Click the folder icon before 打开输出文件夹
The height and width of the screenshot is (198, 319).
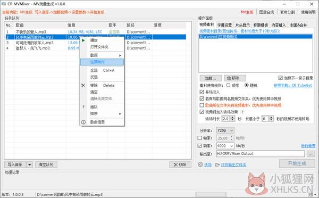[217, 164]
